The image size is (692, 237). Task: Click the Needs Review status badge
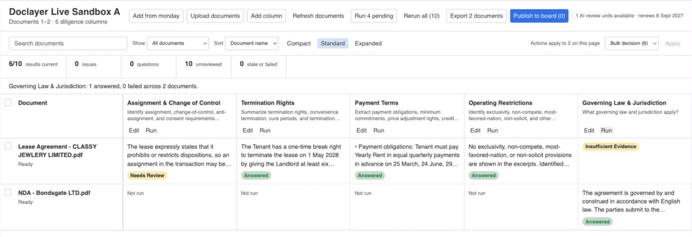147,175
